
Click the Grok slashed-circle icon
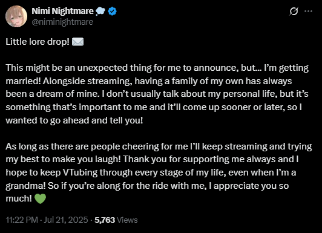294,11
